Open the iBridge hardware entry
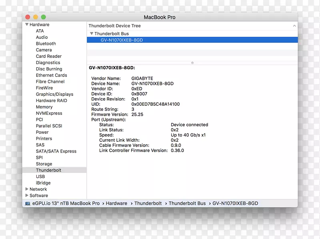The image size is (320, 239). coord(43,183)
